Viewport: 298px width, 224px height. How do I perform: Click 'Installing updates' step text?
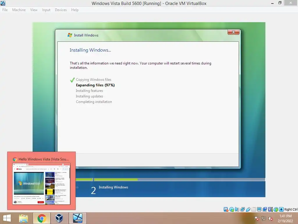(89, 96)
